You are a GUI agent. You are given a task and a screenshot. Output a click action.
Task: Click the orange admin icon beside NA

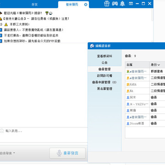128,91
